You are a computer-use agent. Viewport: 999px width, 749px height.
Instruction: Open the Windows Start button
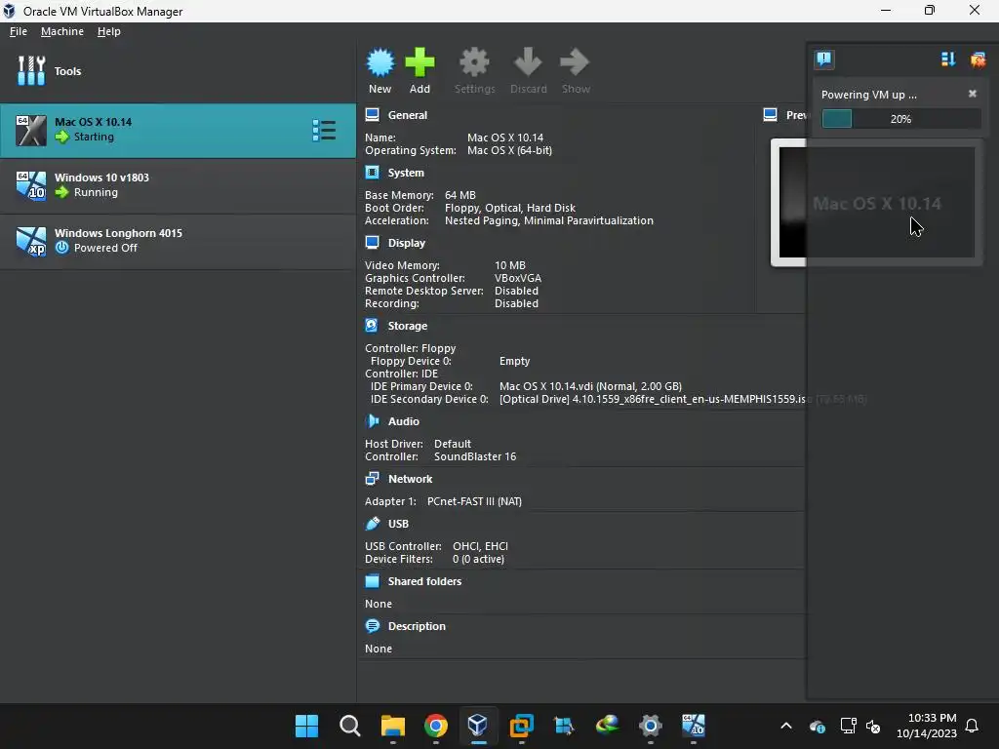(x=306, y=726)
